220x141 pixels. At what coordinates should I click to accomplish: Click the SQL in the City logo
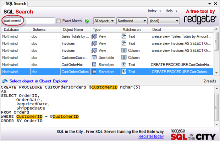click(x=193, y=135)
